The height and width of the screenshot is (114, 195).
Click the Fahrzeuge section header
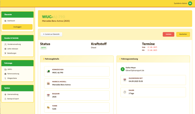click(17, 63)
